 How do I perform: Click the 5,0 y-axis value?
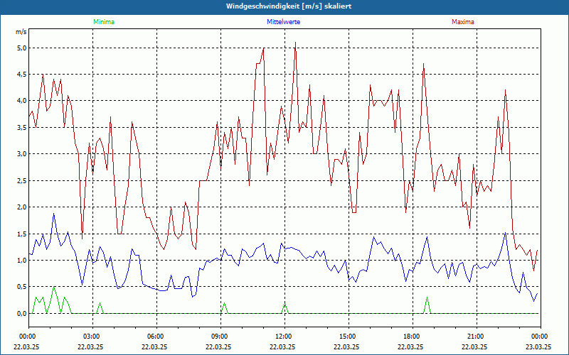21,48
